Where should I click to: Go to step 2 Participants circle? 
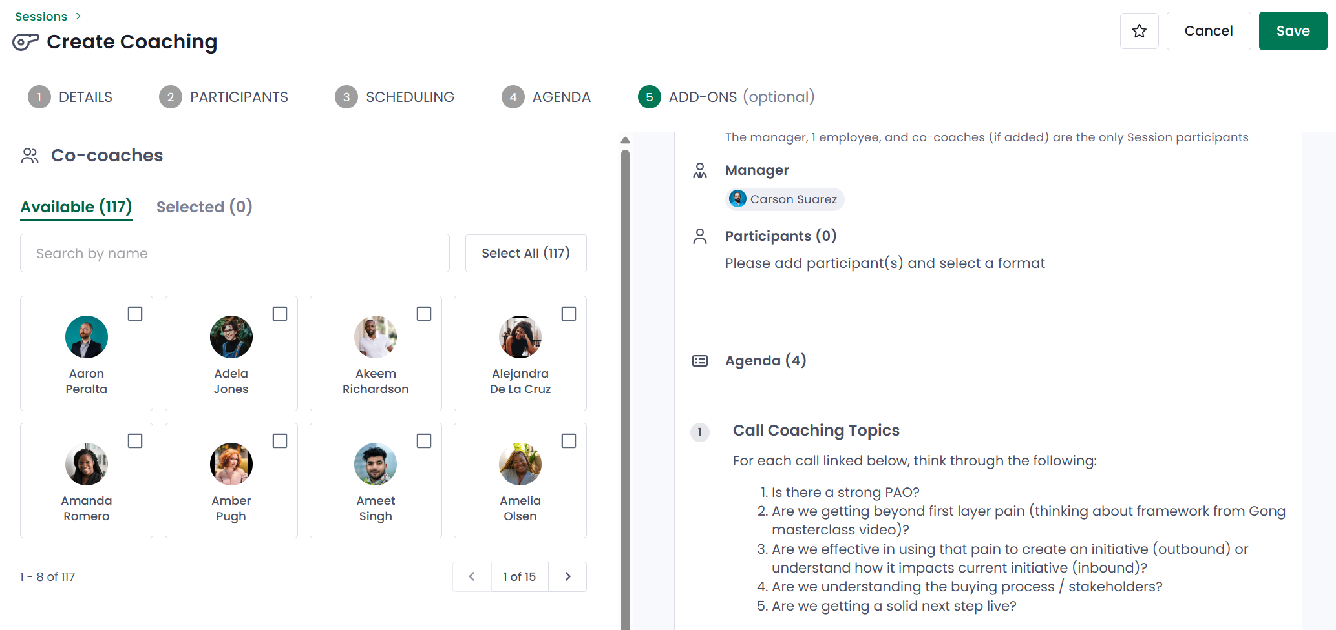171,97
